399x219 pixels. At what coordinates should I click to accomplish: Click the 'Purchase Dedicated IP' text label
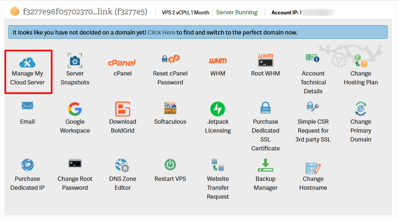[x=27, y=183]
